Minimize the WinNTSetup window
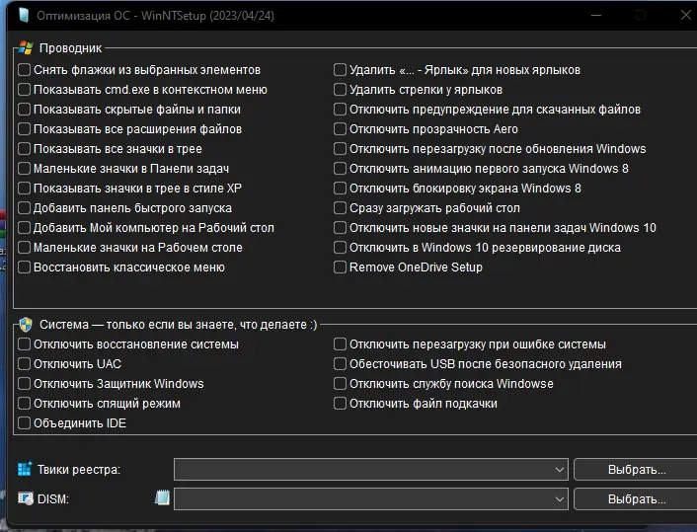The width and height of the screenshot is (697, 532). (x=596, y=15)
